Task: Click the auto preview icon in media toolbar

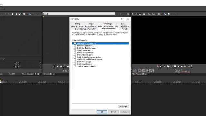Action: 20,14
